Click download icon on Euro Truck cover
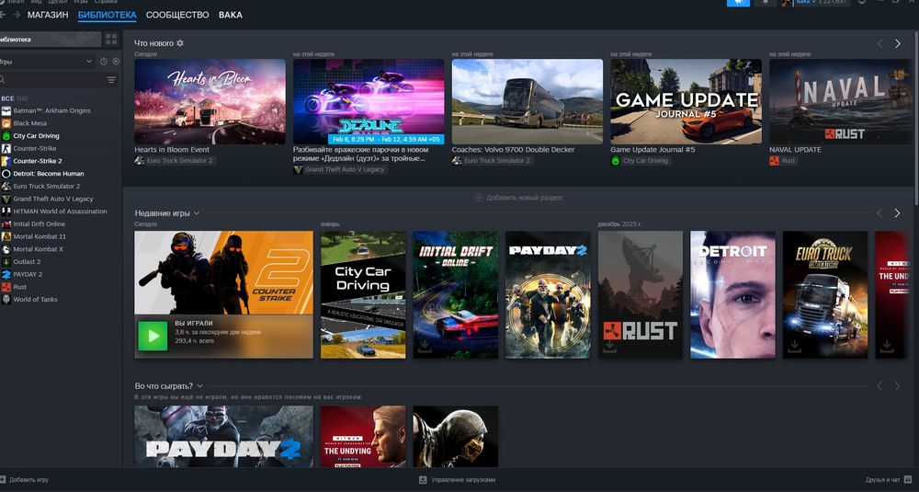Viewport: 919px width, 492px height. point(794,347)
